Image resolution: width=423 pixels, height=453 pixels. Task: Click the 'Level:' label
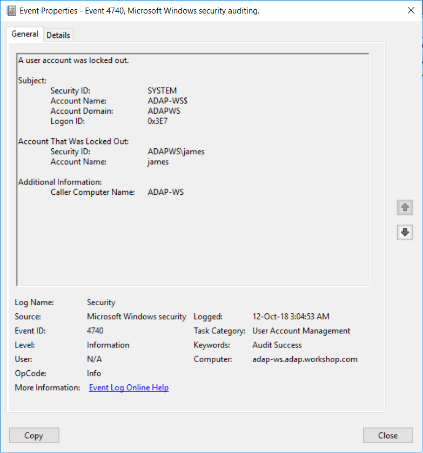(25, 345)
